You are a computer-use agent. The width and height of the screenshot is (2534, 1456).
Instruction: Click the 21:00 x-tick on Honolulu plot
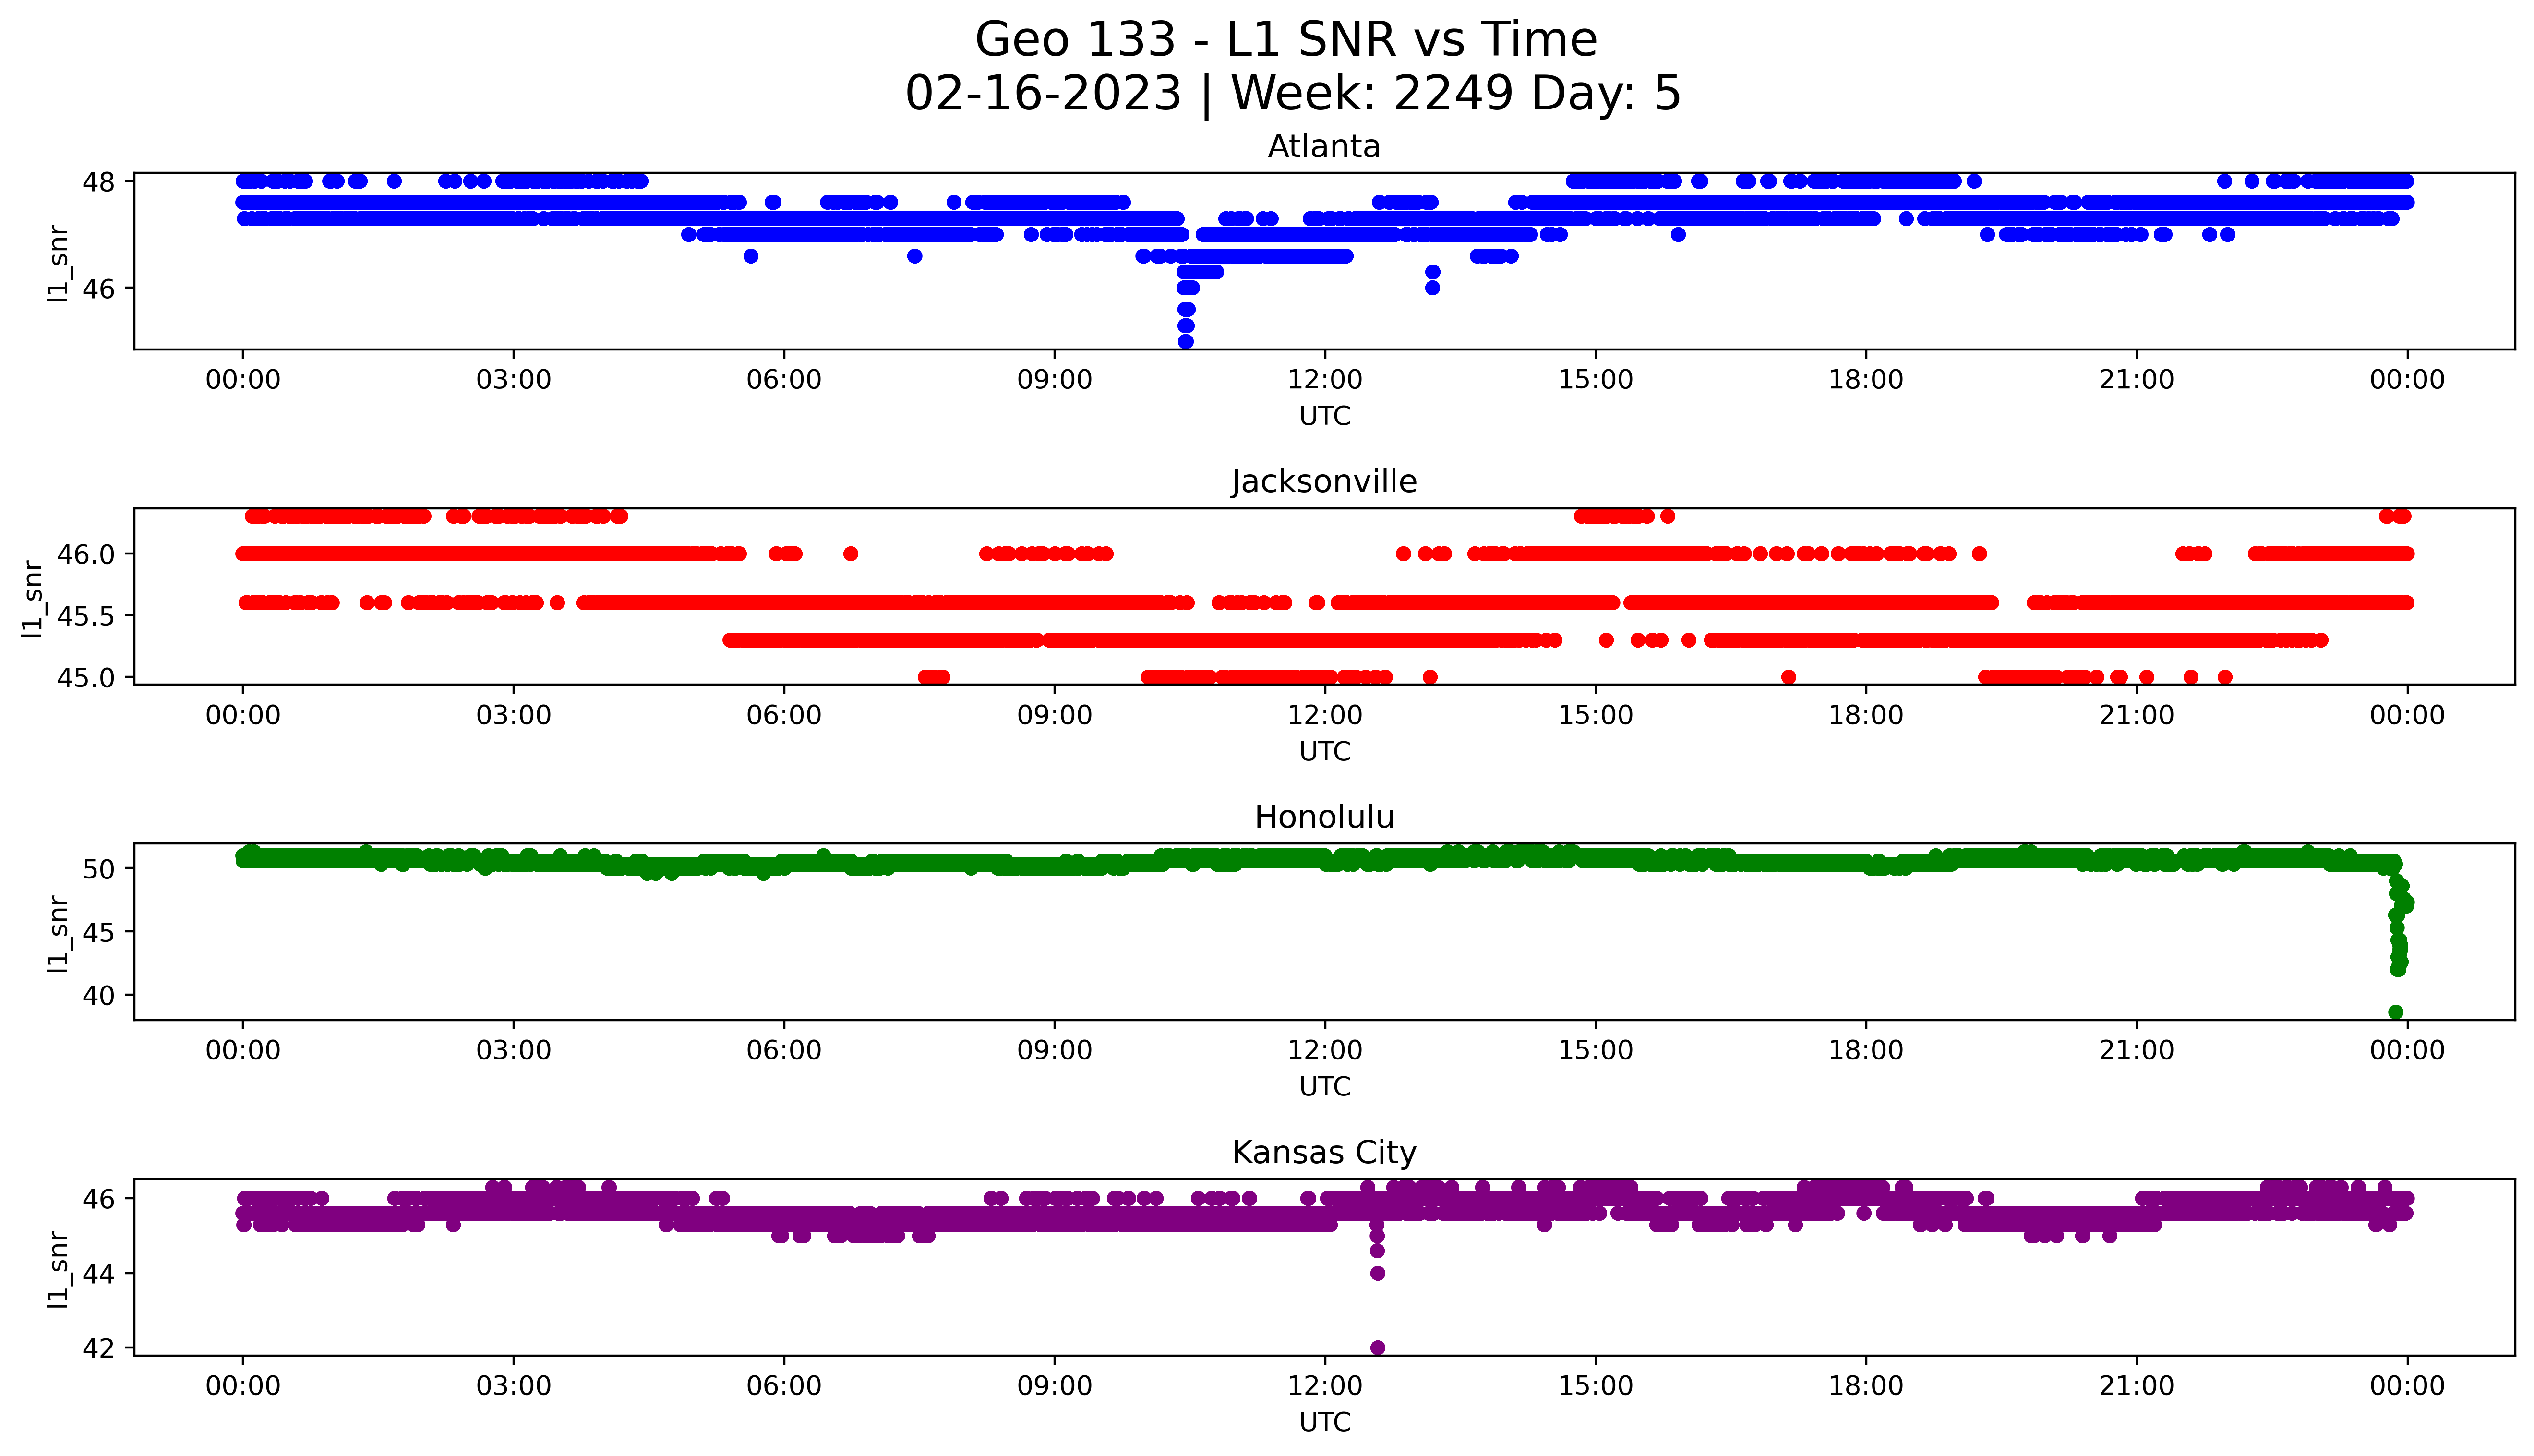(2137, 1050)
